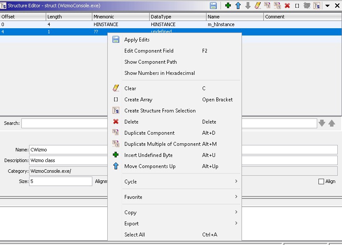Select Move Components Up menu entry
Screen dimensions: 342x245
[x=174, y=166]
